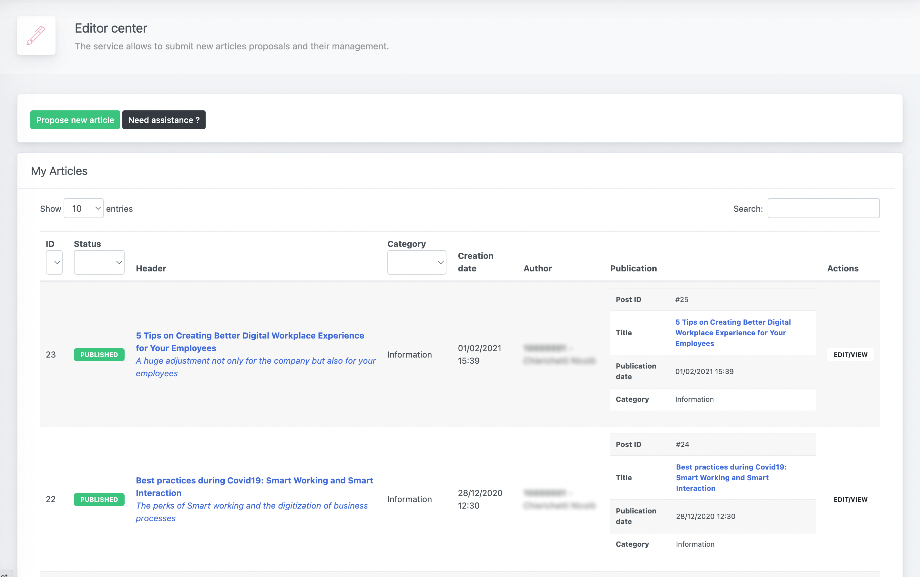
Task: Click publication date 01/02/2021 15:39 in post #25
Action: (704, 371)
